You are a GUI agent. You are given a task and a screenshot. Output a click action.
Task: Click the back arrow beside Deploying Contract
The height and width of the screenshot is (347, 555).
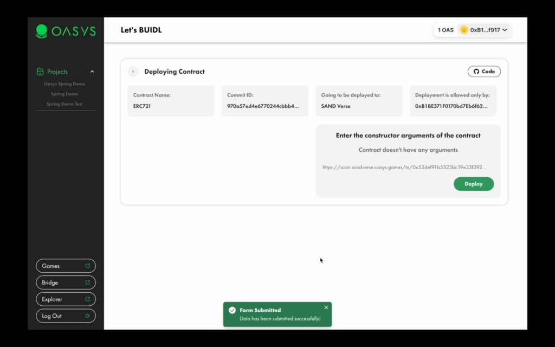(133, 72)
